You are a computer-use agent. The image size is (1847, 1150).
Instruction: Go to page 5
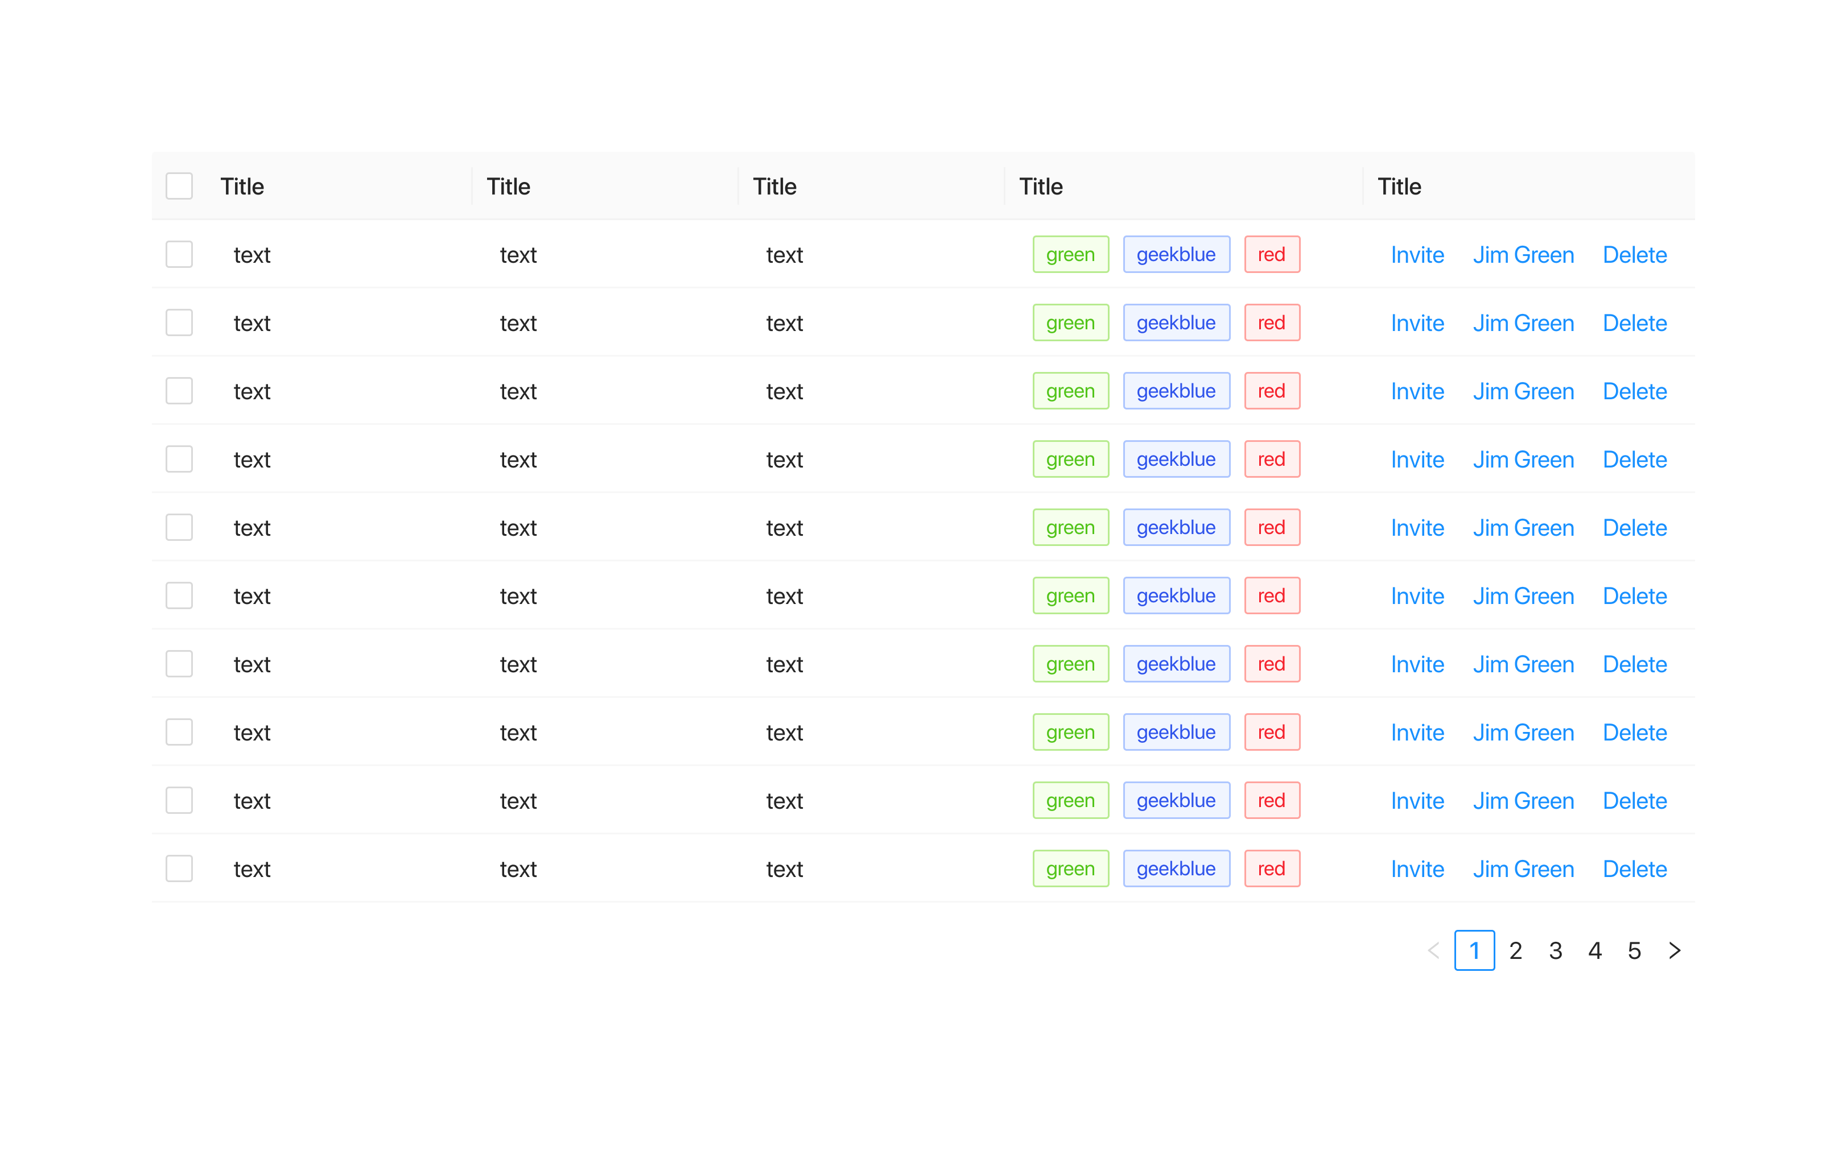pyautogui.click(x=1634, y=950)
